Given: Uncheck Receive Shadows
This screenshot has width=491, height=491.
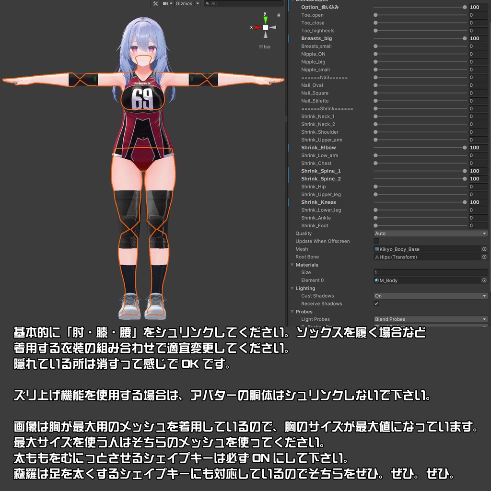Looking at the screenshot, I should click(x=375, y=304).
